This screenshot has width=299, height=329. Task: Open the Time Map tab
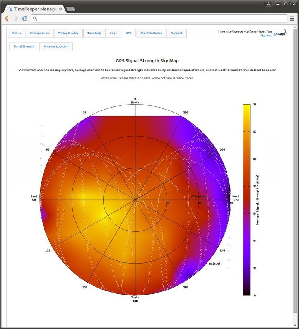(x=94, y=33)
